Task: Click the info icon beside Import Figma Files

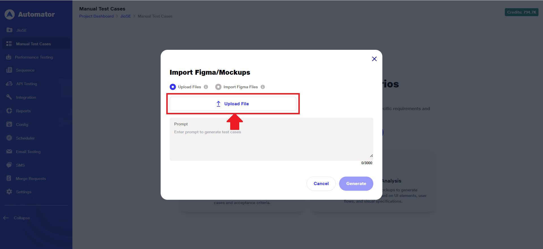Action: pyautogui.click(x=263, y=87)
